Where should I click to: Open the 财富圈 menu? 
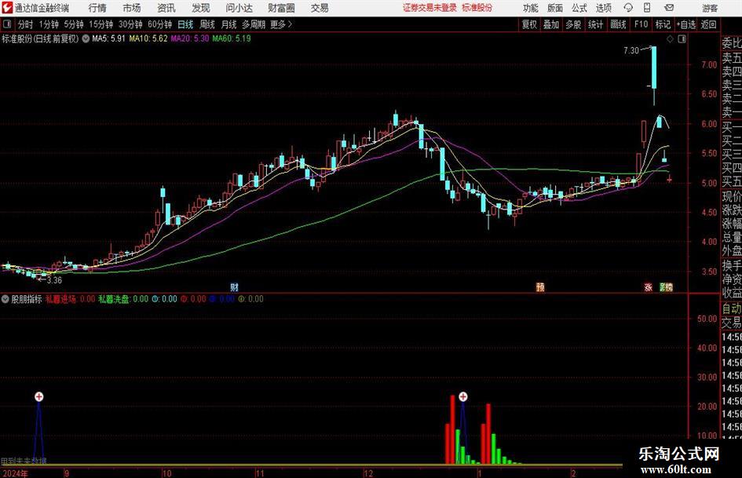tap(281, 8)
